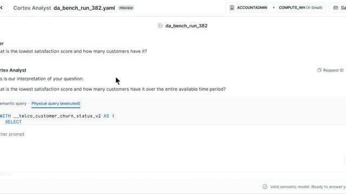Screen dimensions: 346x194
Task: Click the da_bench_run_382 model name label
Action: [187, 26]
